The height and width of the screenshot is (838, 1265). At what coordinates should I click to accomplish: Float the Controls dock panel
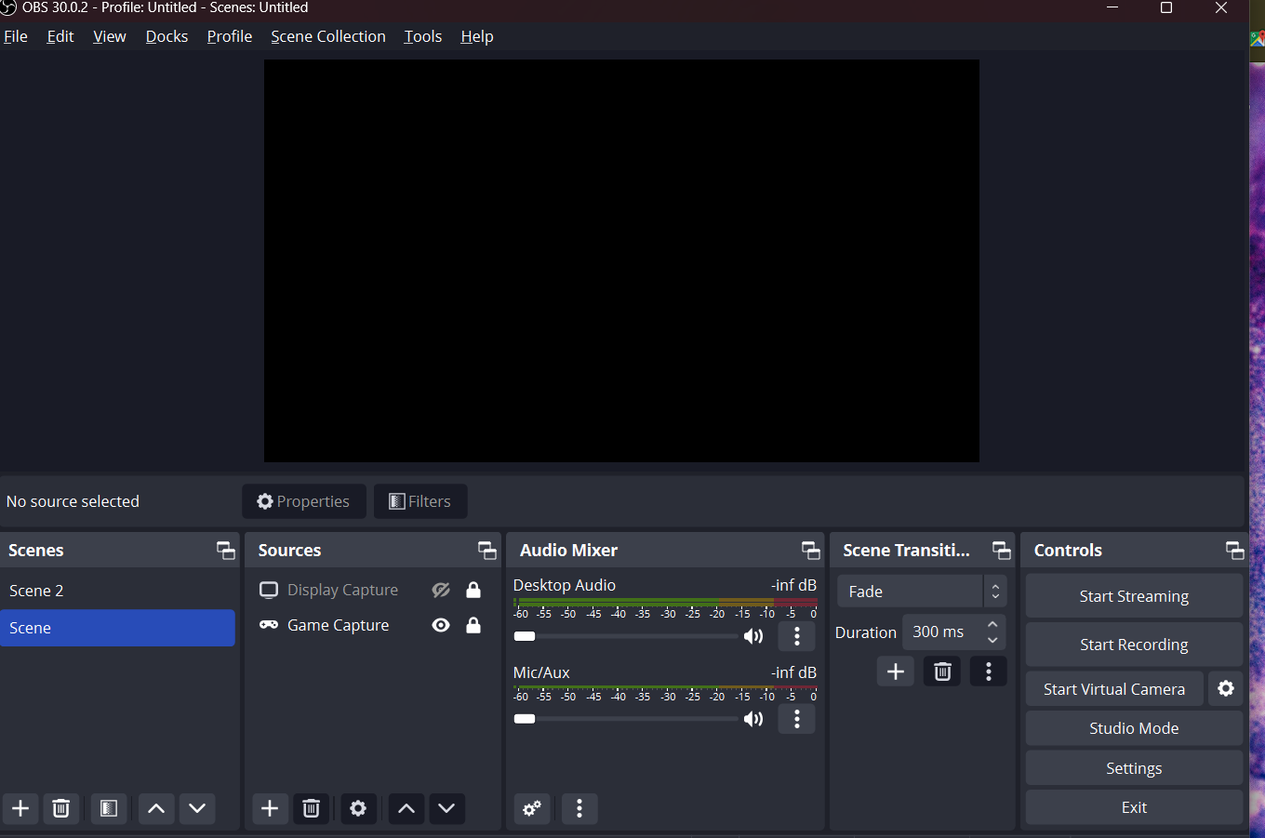[x=1235, y=551]
